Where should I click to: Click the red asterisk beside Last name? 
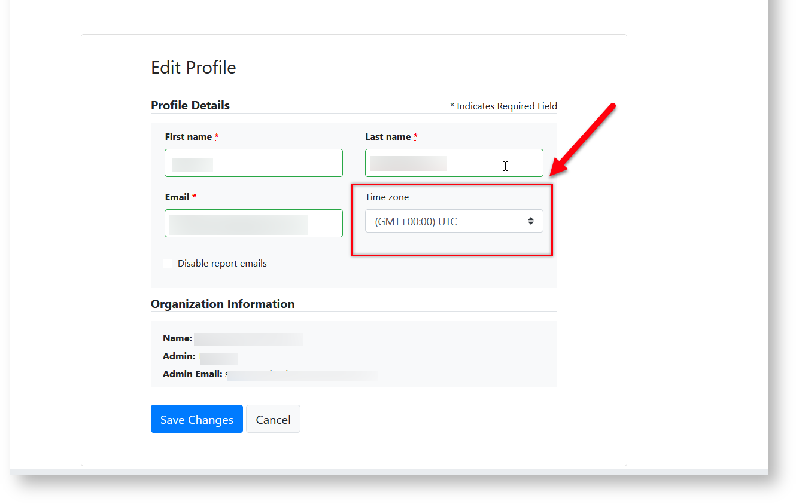tap(416, 136)
